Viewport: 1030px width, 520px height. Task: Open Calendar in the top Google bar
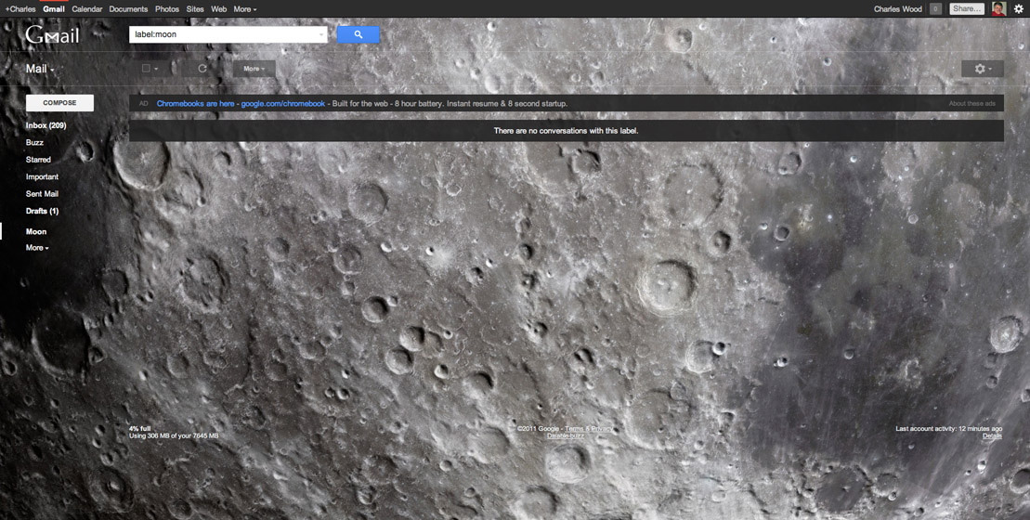86,9
